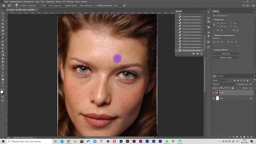Open the 'Фильтр' menu

tap(59, 2)
